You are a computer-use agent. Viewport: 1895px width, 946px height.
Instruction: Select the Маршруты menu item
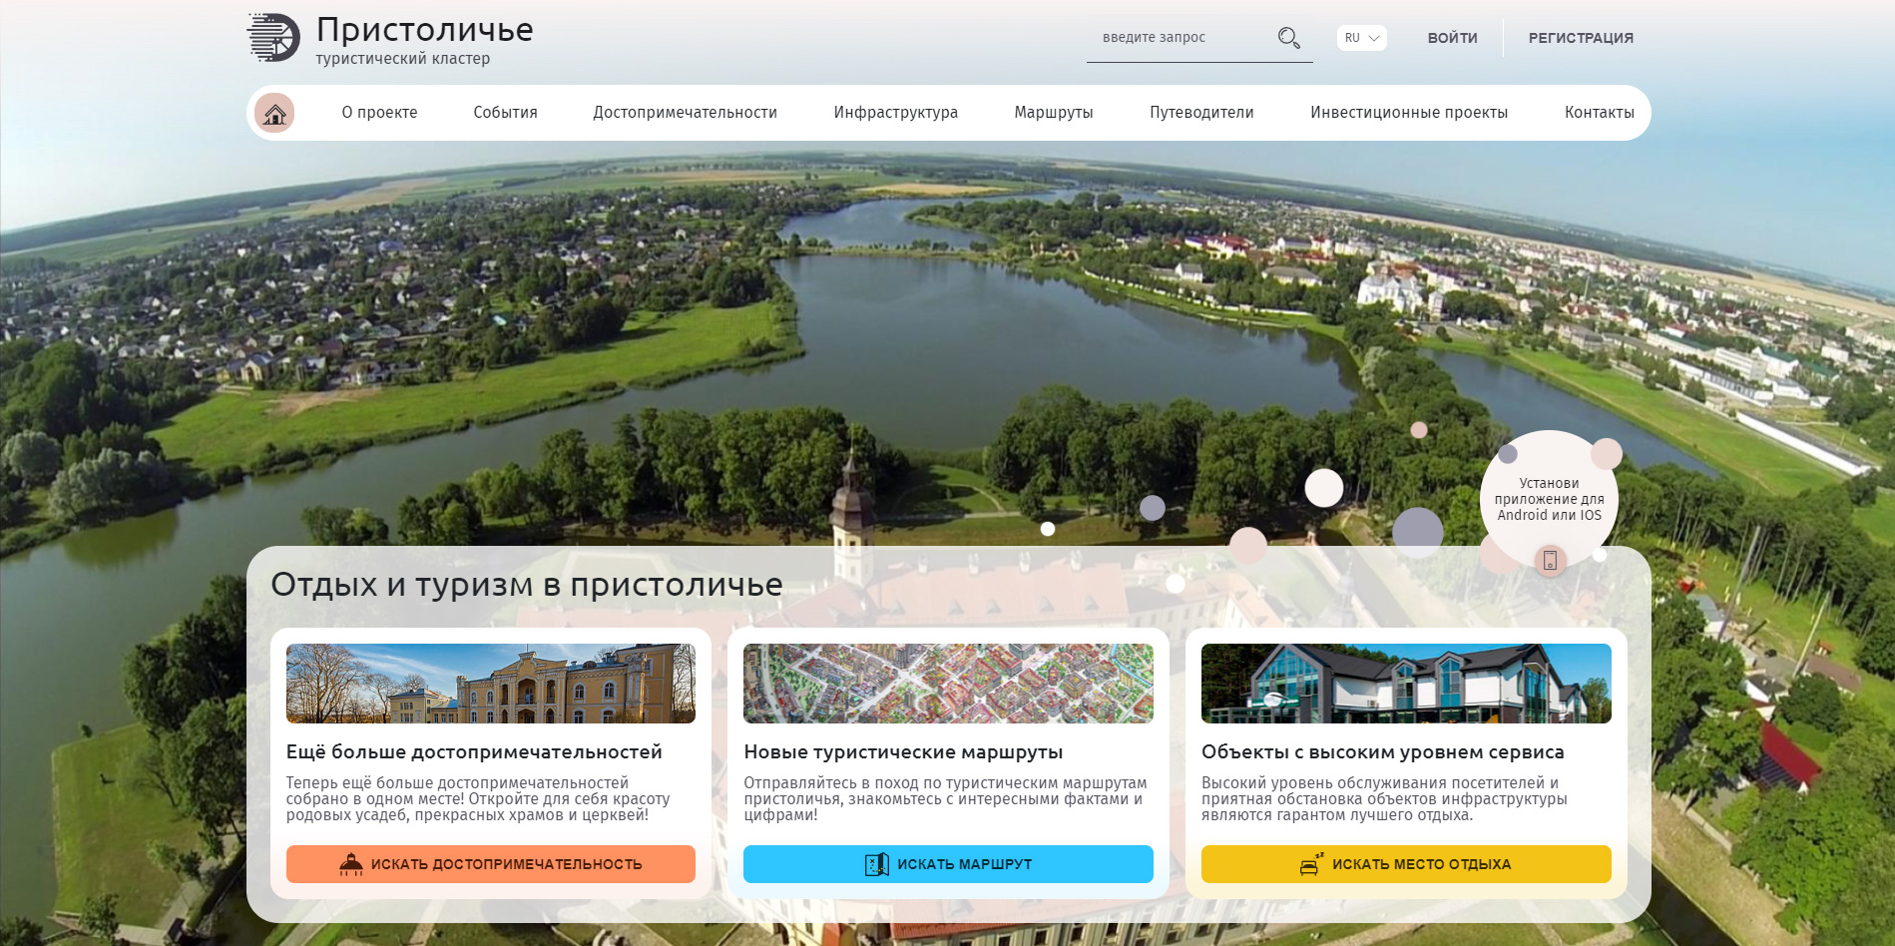[1054, 113]
